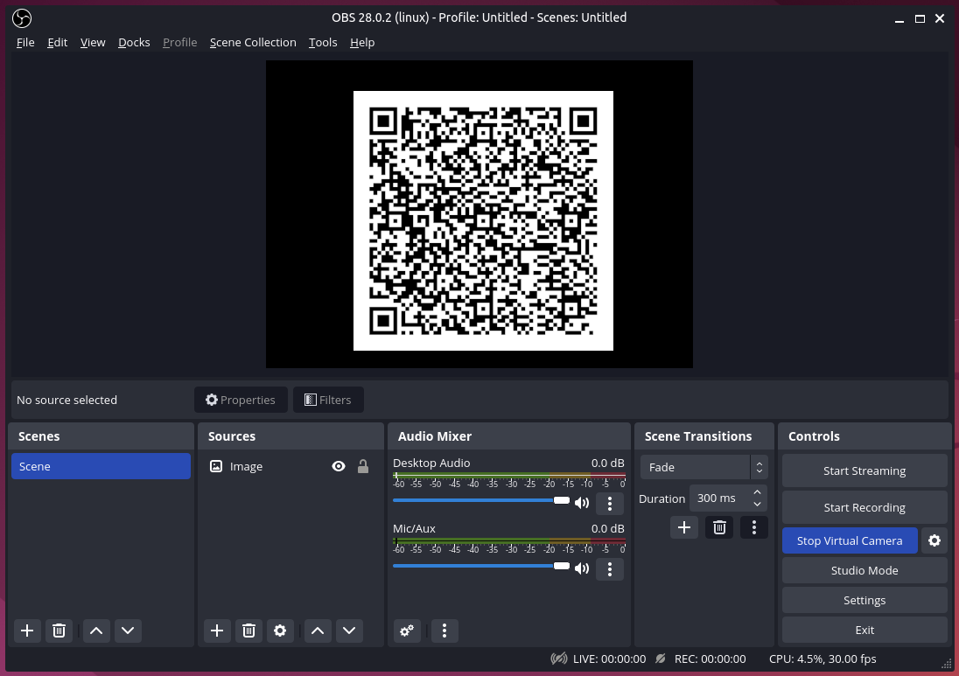The image size is (959, 676).
Task: Click the CPU usage status text
Action: coord(822,659)
